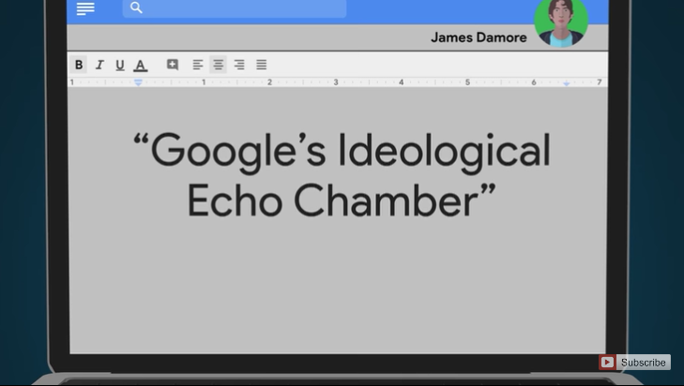The image size is (684, 386).
Task: Open James Damore's profile avatar
Action: (x=561, y=21)
